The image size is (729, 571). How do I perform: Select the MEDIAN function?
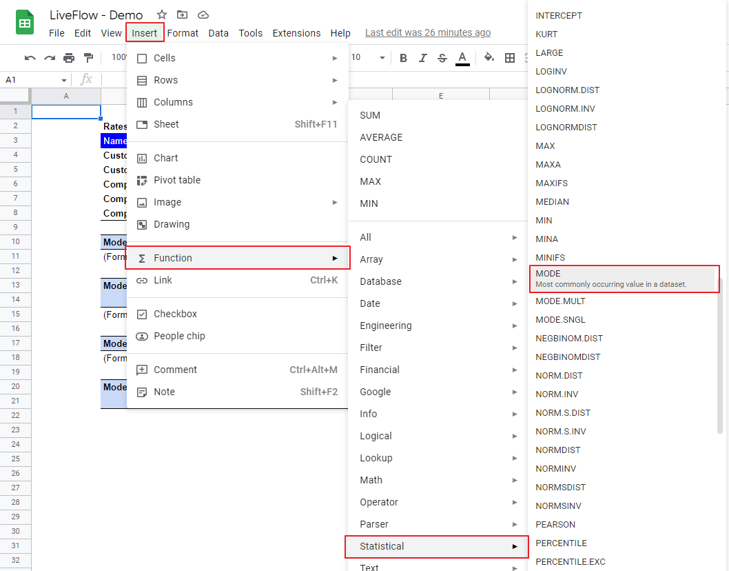pyautogui.click(x=623, y=202)
